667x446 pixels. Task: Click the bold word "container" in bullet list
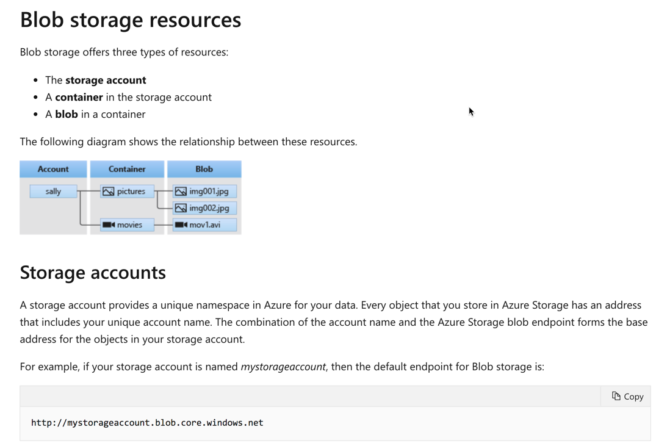(x=79, y=97)
